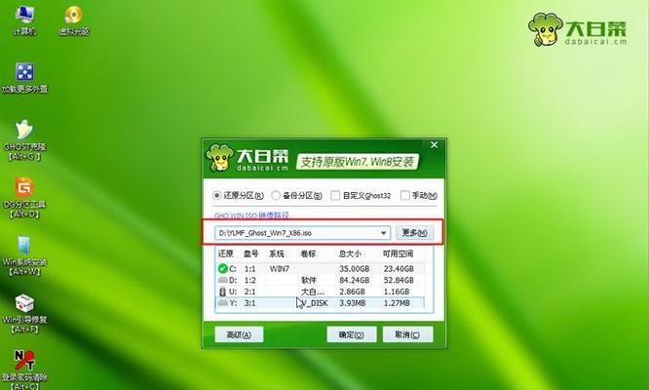This screenshot has width=649, height=390.
Task: Click the USB drive icon beside U:
Action: (223, 292)
